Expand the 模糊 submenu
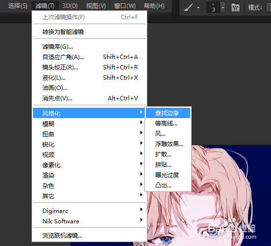271x246 pixels. point(89,124)
